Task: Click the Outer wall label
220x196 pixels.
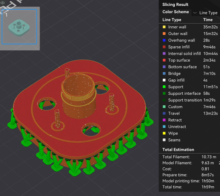Action: click(x=178, y=33)
